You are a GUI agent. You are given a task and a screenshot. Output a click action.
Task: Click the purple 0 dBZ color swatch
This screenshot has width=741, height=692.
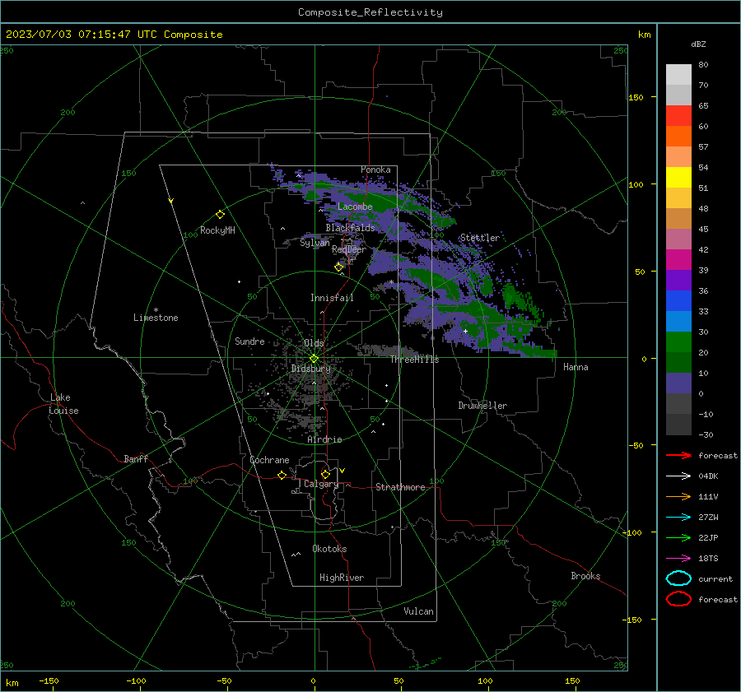[678, 383]
